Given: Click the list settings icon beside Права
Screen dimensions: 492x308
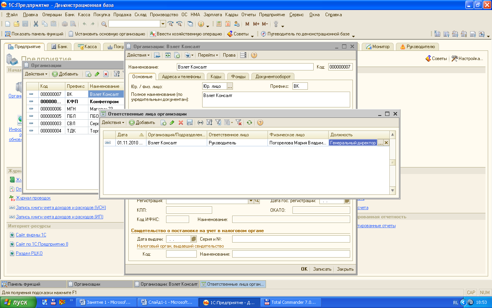Looking at the screenshot, I should click(243, 55).
